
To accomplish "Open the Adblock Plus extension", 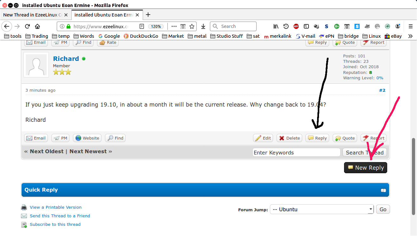I will coord(296,26).
